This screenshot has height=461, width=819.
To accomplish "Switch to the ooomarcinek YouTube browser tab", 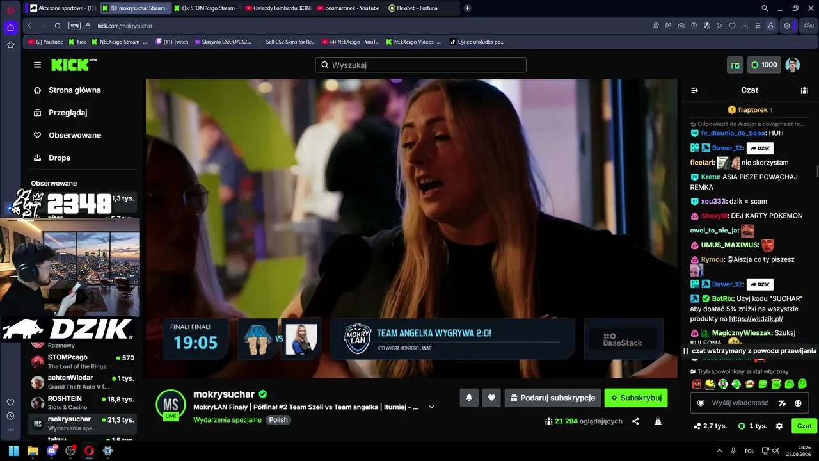I will click(351, 8).
